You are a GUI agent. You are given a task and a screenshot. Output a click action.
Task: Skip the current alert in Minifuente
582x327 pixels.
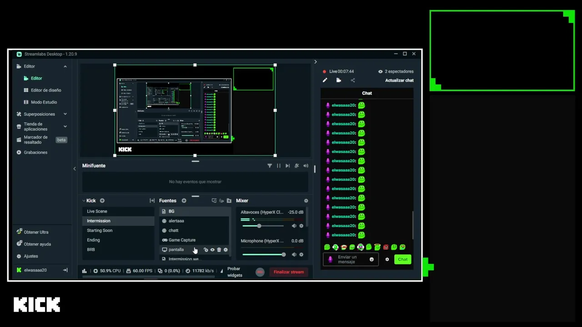[x=287, y=166]
